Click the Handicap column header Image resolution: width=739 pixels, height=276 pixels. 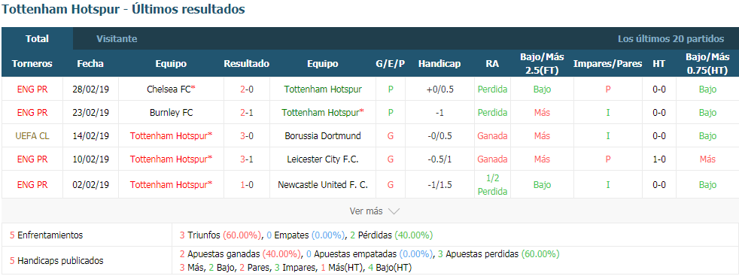click(x=439, y=64)
